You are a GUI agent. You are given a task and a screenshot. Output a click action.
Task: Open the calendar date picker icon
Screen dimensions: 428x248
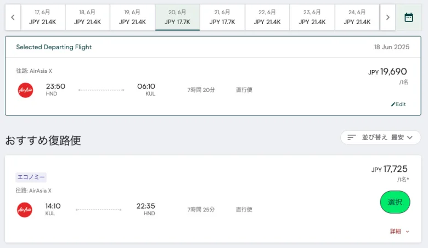[408, 18]
